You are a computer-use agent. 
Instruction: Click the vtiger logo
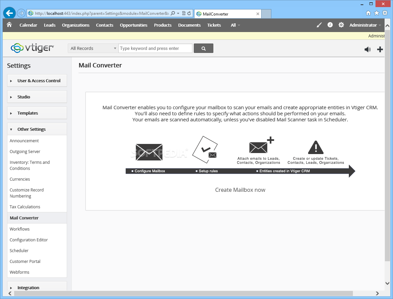[32, 48]
